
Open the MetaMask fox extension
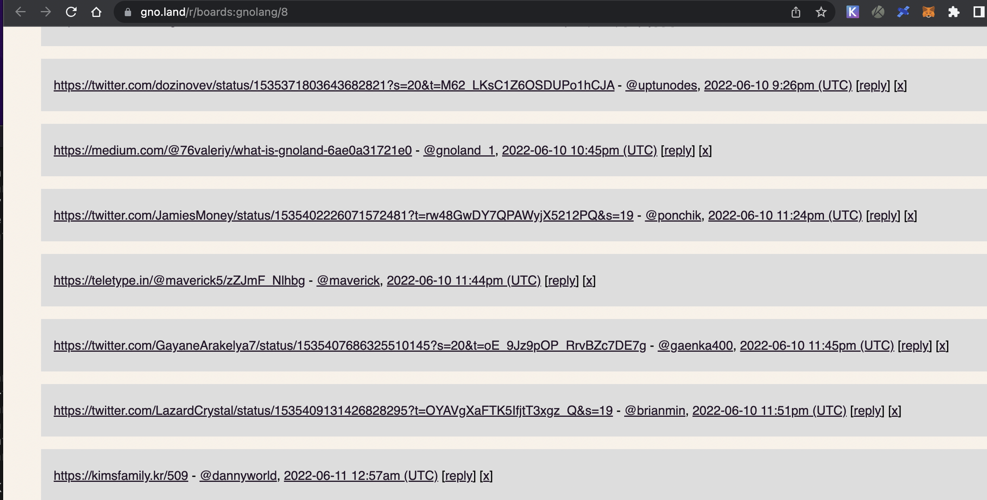click(929, 12)
